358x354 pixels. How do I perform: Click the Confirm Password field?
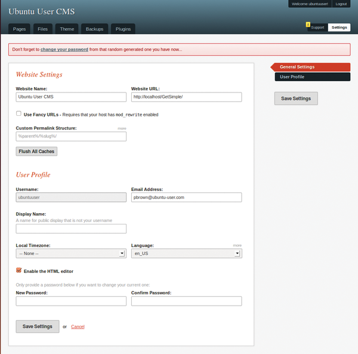tap(186, 301)
